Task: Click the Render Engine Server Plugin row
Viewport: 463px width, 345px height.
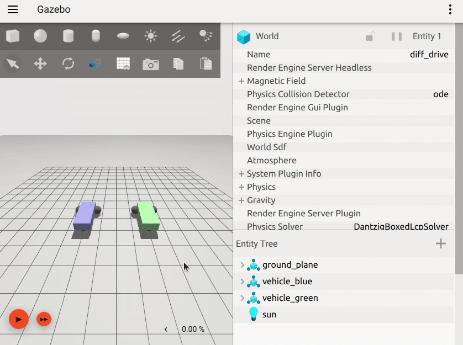Action: 344,214
